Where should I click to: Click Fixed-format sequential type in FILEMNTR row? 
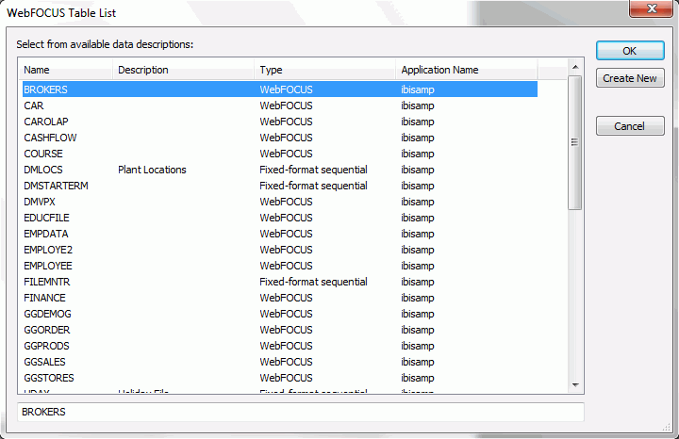point(313,282)
